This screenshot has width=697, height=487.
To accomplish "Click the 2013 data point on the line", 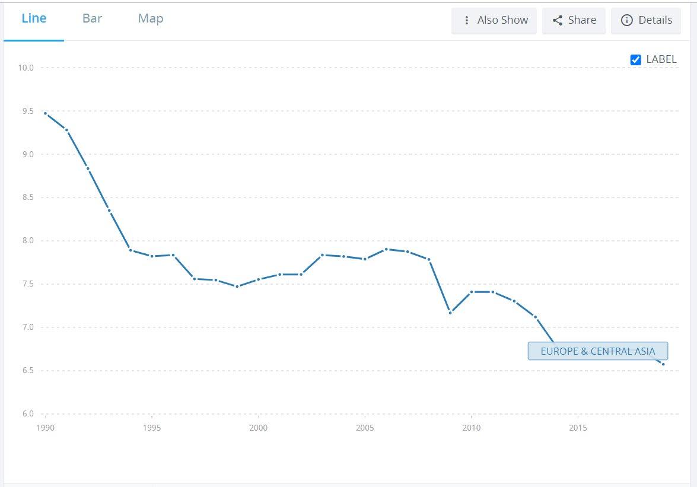I will coord(535,317).
